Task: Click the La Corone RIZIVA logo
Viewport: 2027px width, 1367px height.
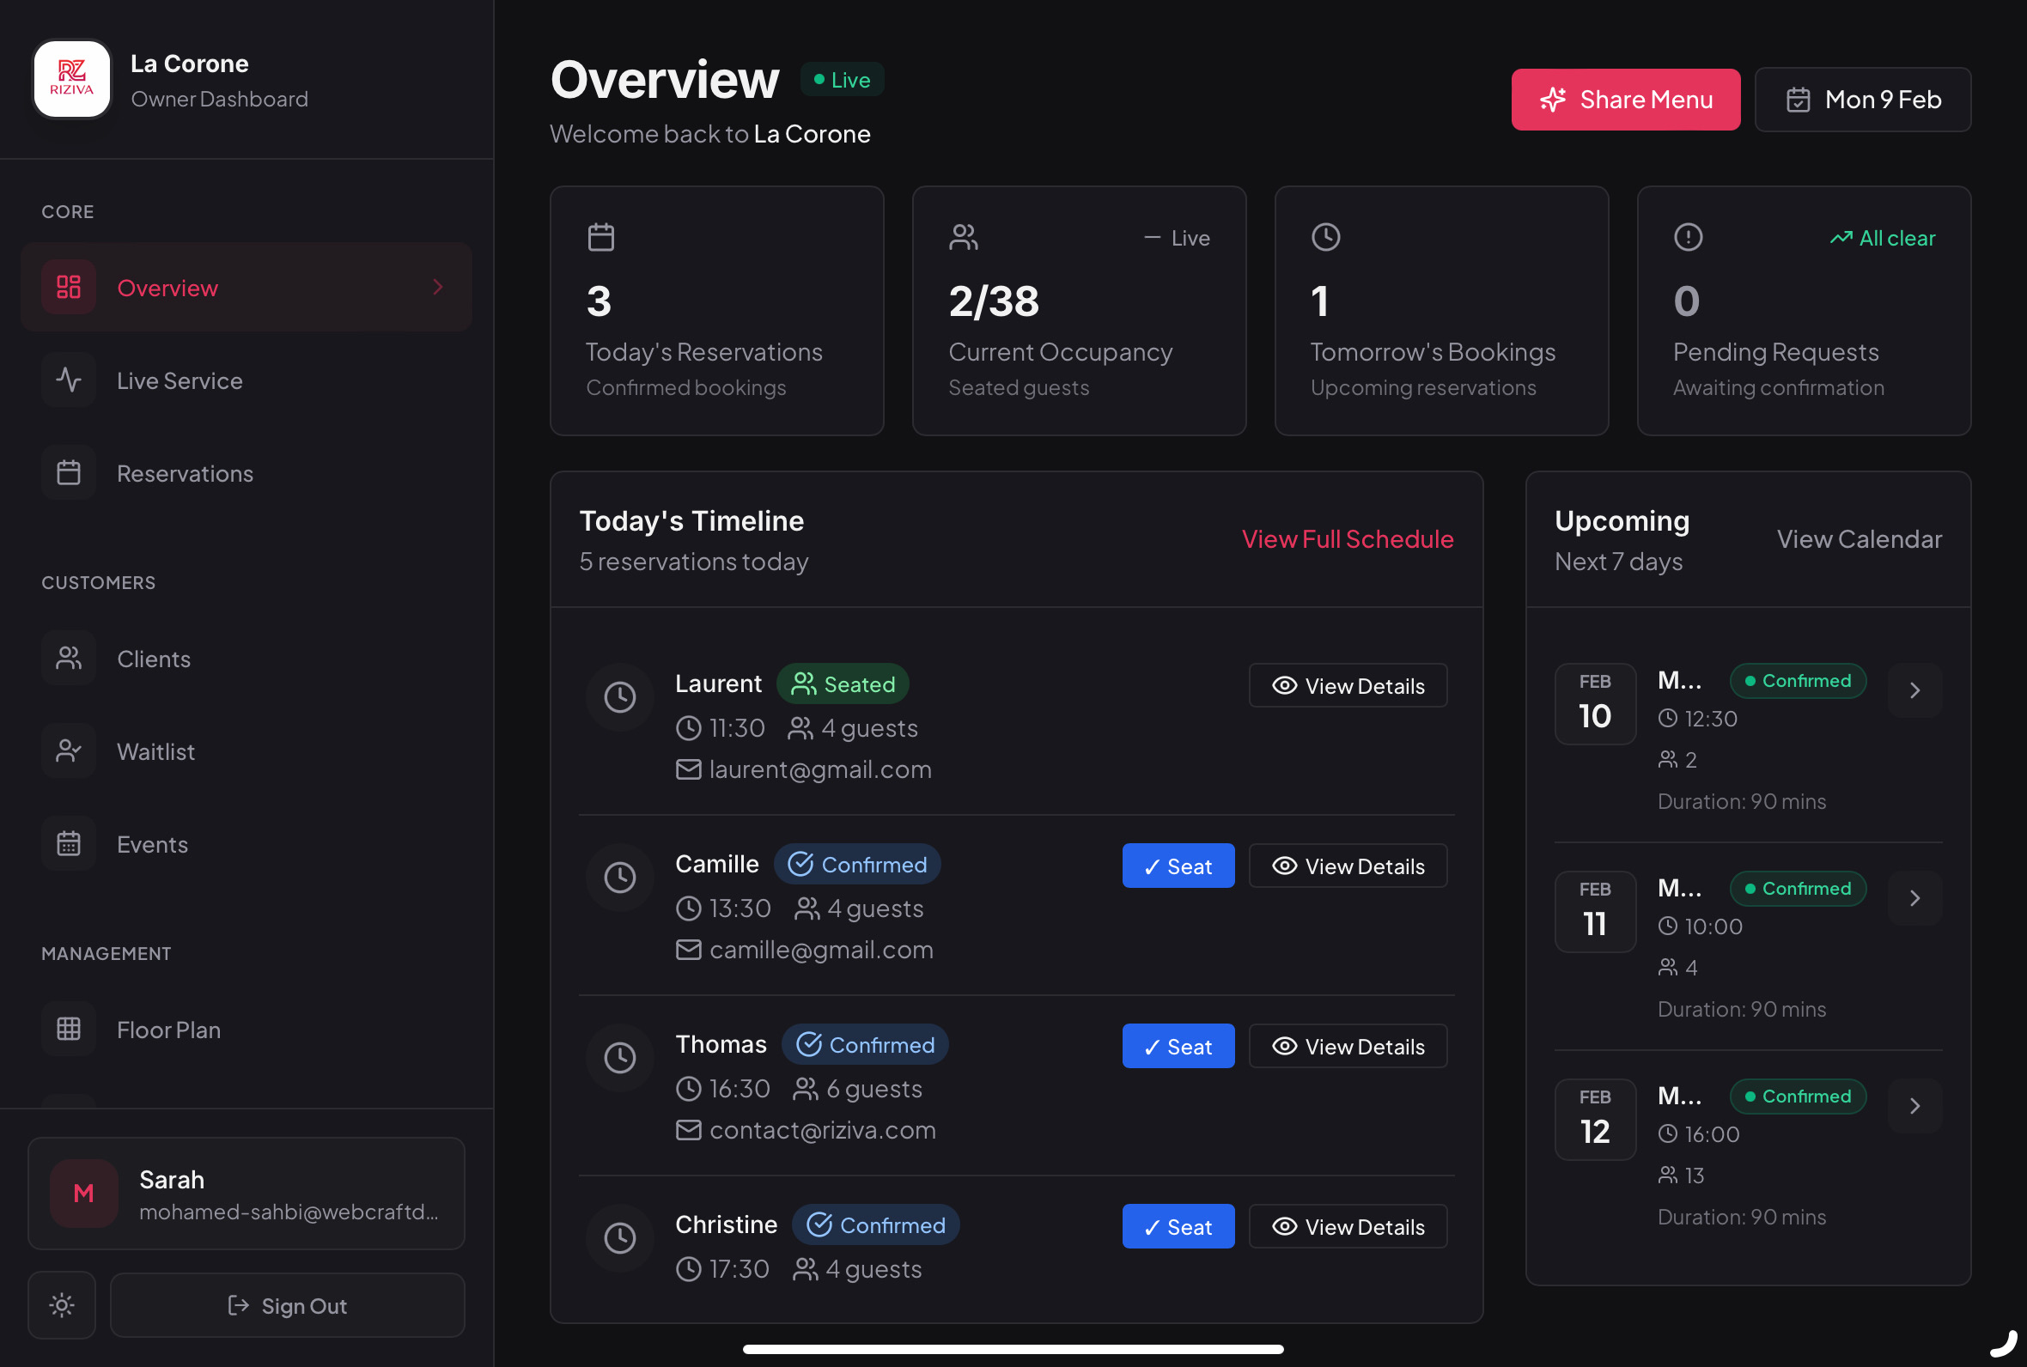Action: 73,79
